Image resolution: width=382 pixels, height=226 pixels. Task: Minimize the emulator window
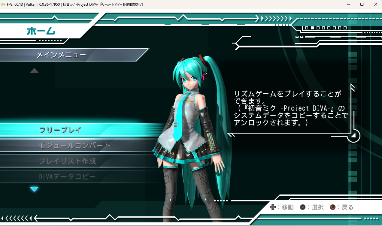pos(348,4)
